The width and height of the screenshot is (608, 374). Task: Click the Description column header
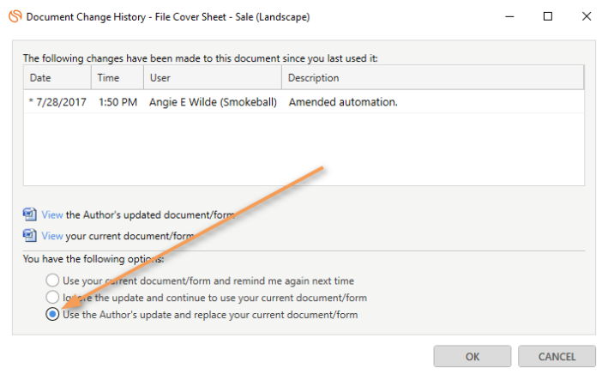coord(433,77)
